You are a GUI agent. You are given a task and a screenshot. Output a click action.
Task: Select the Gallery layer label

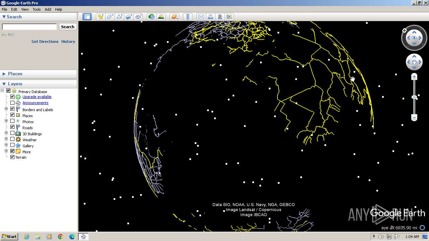pos(28,146)
